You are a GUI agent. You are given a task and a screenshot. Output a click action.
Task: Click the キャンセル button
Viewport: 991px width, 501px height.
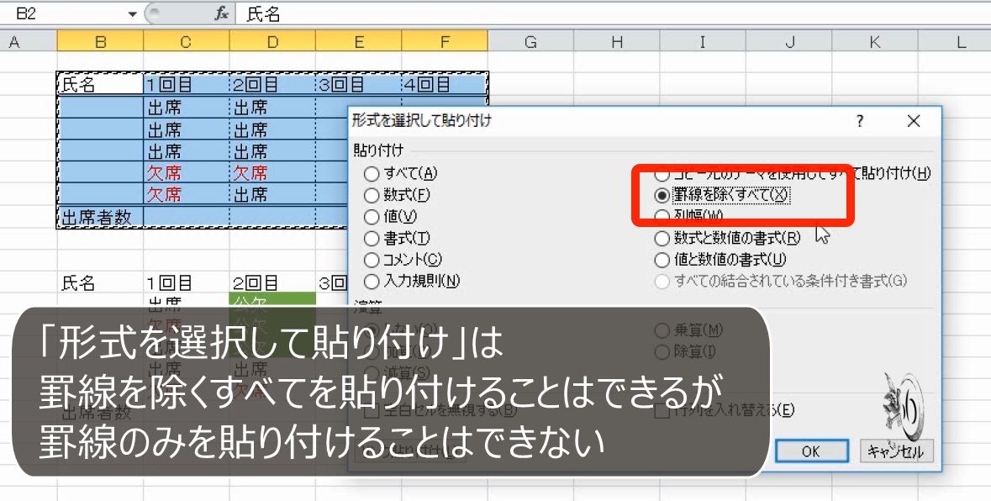(x=896, y=451)
